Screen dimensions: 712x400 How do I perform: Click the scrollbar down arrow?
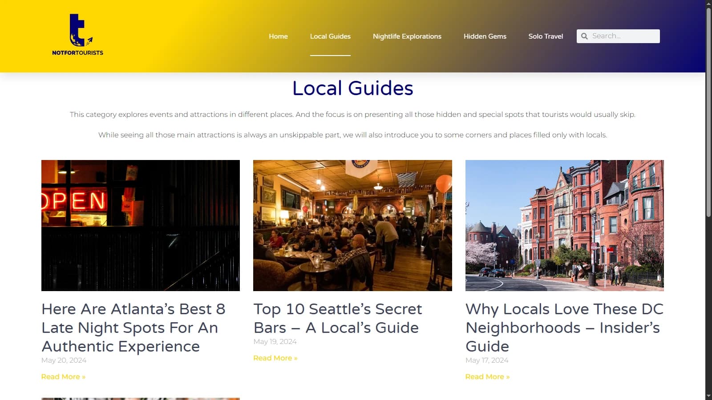tap(708, 396)
